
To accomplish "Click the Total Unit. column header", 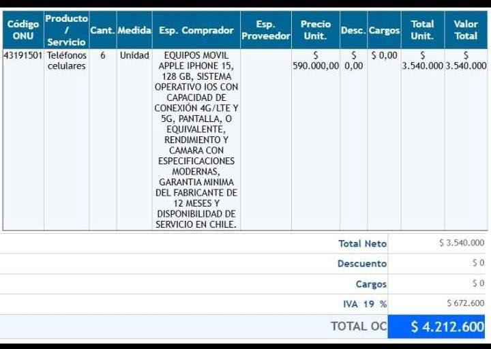I will (x=422, y=30).
